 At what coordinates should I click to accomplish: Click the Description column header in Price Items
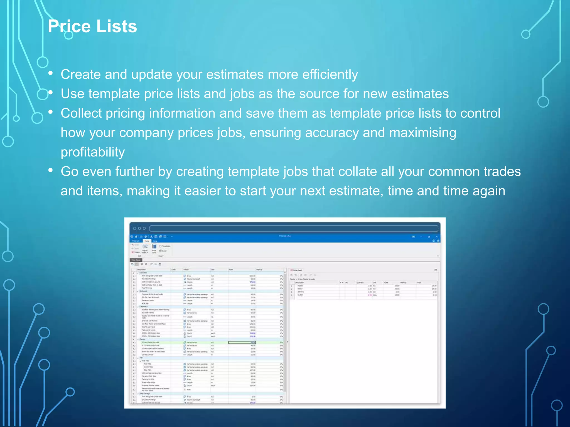(153, 270)
